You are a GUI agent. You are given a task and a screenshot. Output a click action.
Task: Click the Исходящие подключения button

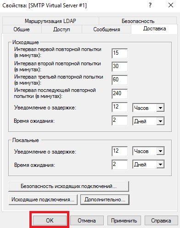(x=43, y=199)
